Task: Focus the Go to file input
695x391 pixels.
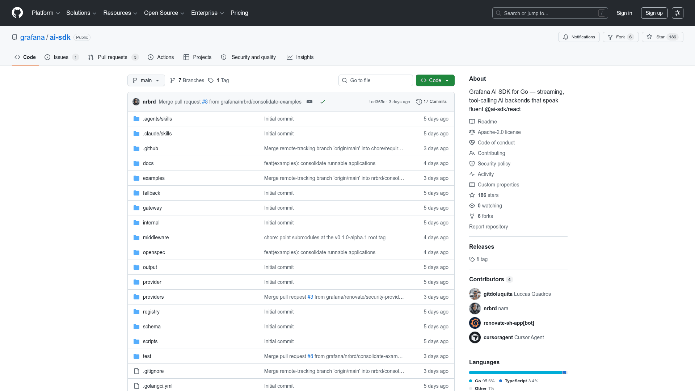Action: 375,80
